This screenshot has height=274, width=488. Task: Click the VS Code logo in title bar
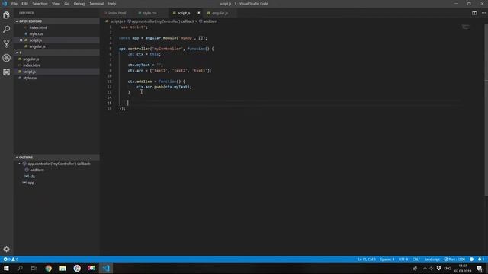pos(5,4)
